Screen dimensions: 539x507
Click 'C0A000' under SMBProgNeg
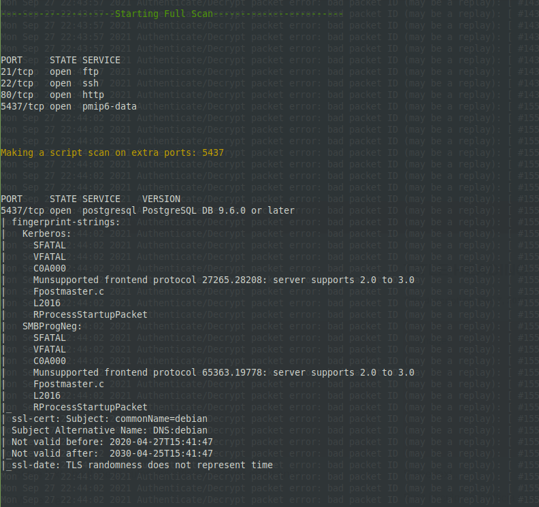[50, 361]
